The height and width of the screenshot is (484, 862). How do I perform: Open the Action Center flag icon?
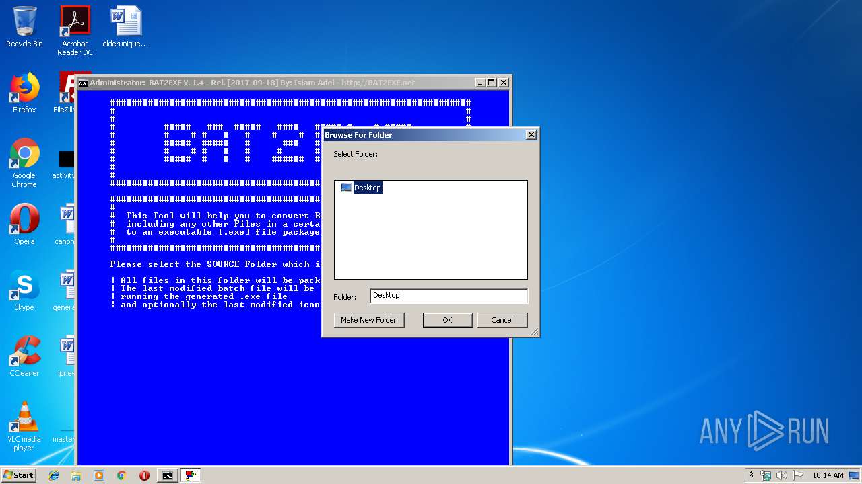coord(798,475)
